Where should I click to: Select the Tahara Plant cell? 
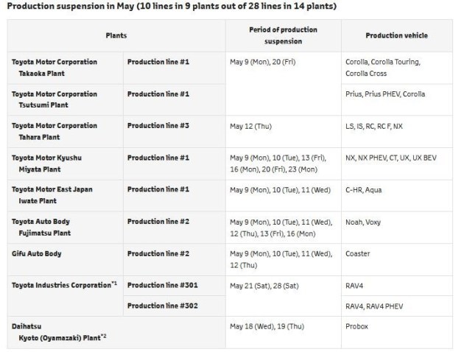(x=65, y=132)
